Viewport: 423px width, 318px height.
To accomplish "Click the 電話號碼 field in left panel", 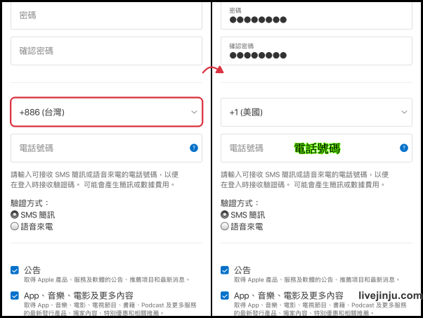I will coord(106,148).
